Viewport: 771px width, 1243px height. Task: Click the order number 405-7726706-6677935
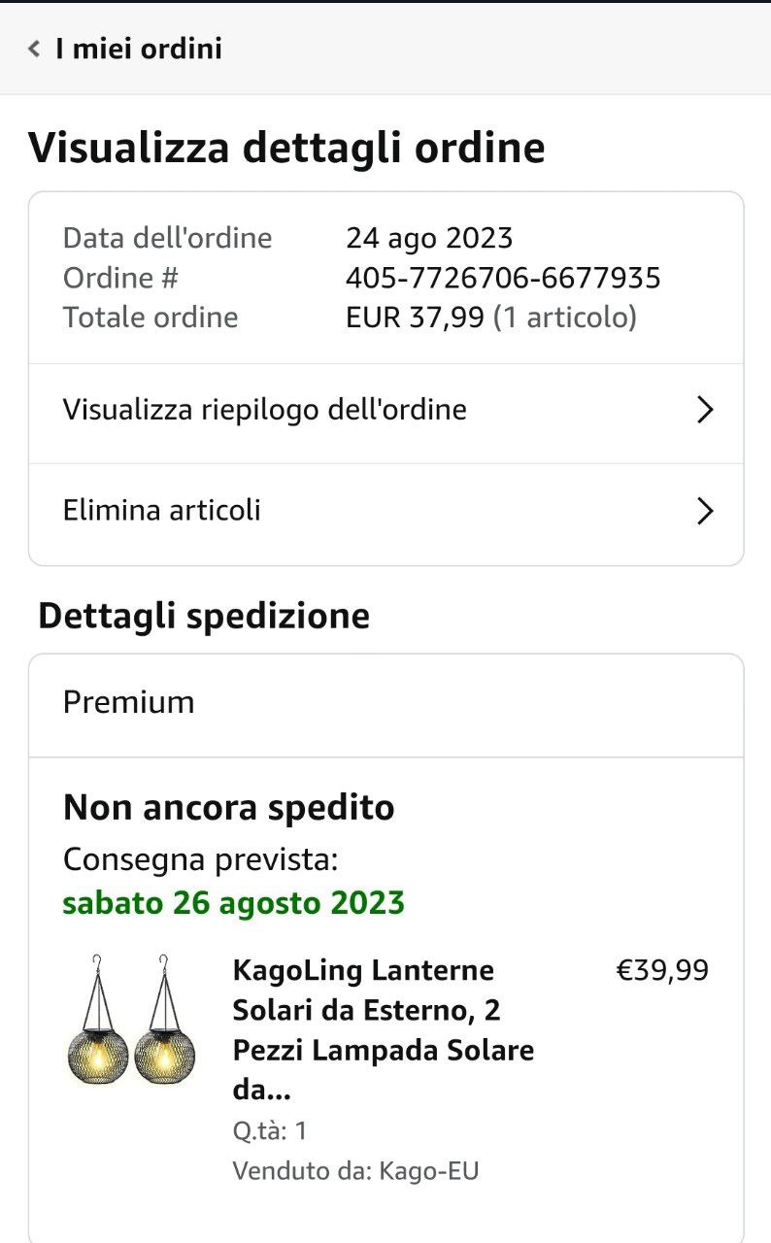(503, 279)
